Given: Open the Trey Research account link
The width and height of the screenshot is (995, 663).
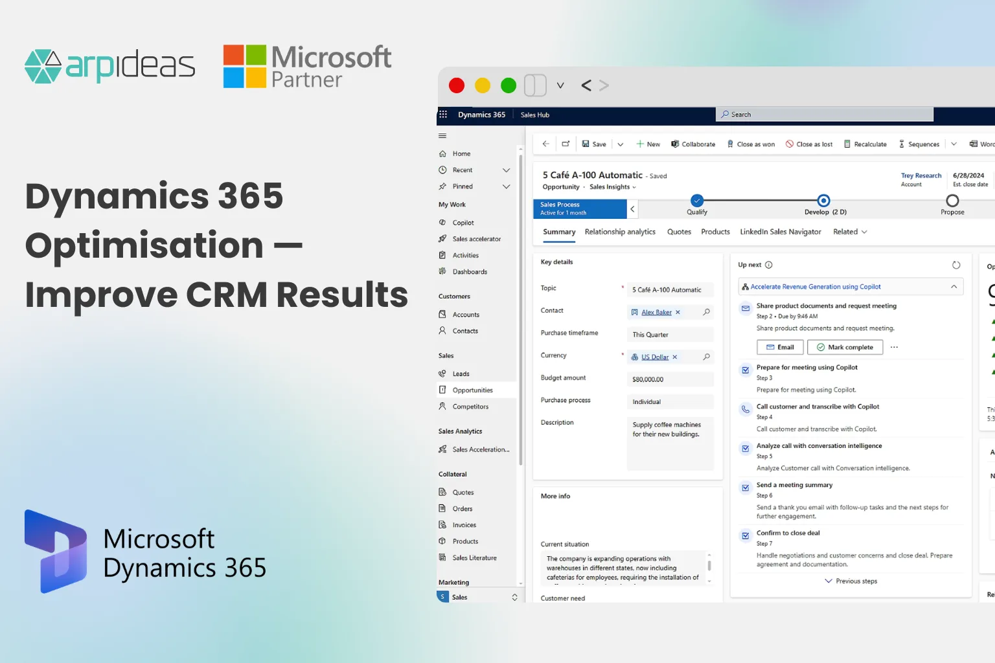Looking at the screenshot, I should click(921, 175).
